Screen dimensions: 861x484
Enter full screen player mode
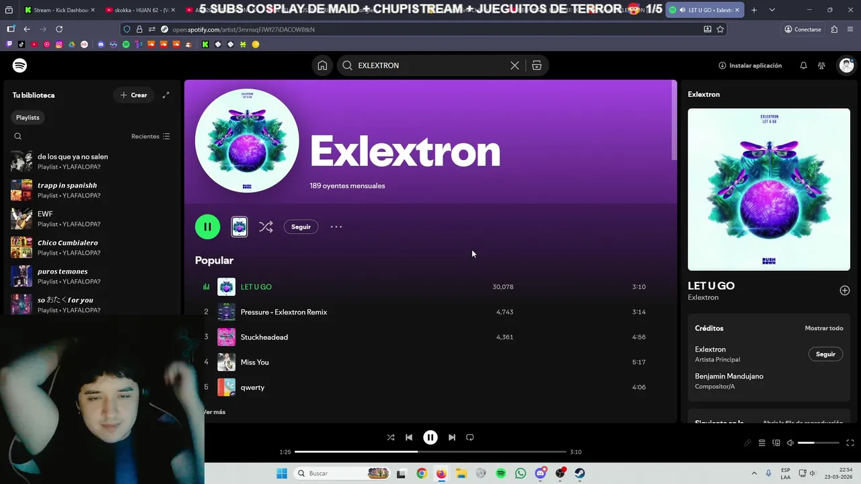point(850,443)
